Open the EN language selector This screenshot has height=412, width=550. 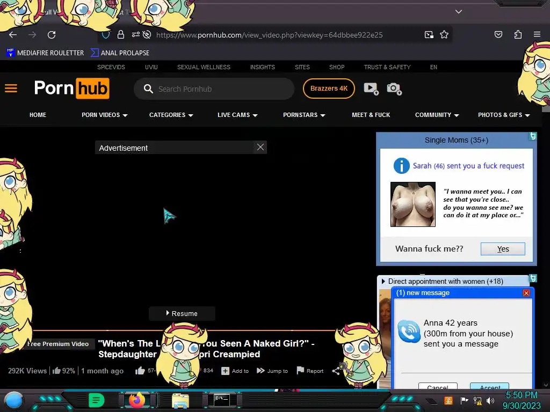[x=433, y=67]
